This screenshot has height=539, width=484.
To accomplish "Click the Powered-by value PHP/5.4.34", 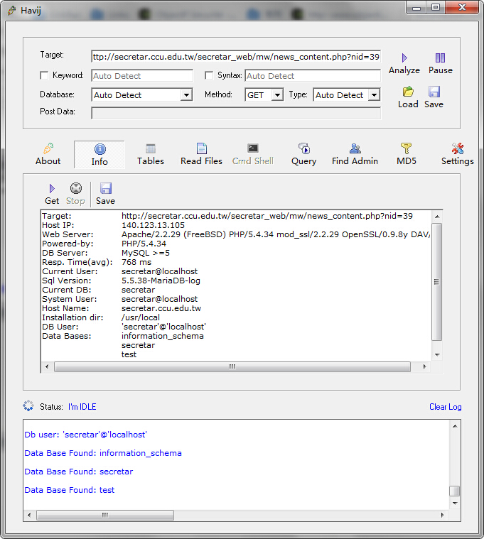I will (x=144, y=244).
